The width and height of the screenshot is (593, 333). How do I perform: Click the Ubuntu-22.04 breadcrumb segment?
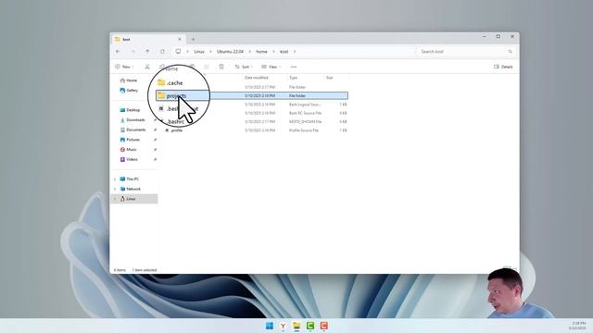click(x=230, y=52)
